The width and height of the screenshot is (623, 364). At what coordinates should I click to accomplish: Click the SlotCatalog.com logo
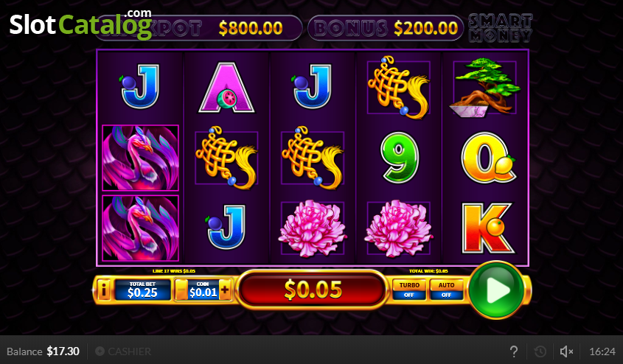[80, 24]
